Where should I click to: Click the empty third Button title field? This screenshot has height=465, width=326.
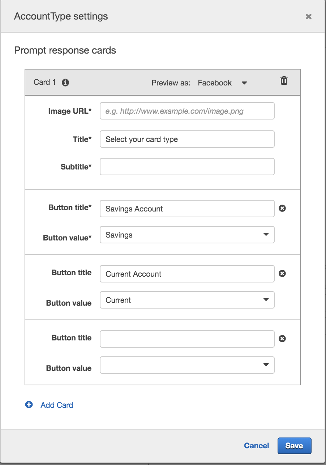(187, 339)
